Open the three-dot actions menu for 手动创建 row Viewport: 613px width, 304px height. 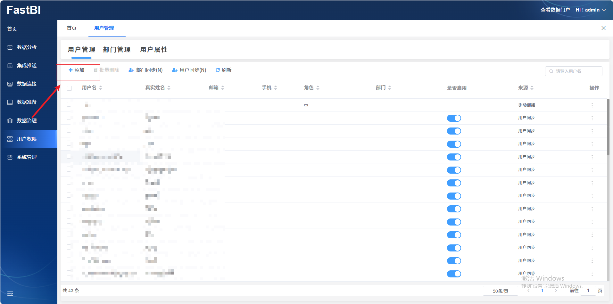tap(592, 105)
